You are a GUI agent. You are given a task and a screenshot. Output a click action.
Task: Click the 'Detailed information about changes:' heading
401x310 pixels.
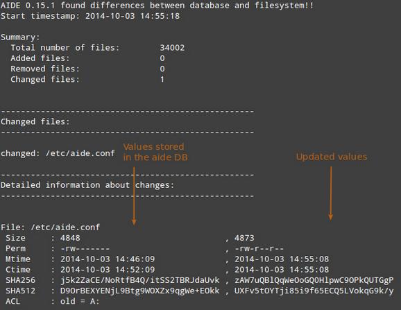(x=87, y=185)
